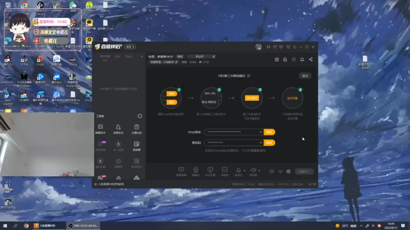Click the 修改 title button
410x230 pixels.
tap(180, 56)
